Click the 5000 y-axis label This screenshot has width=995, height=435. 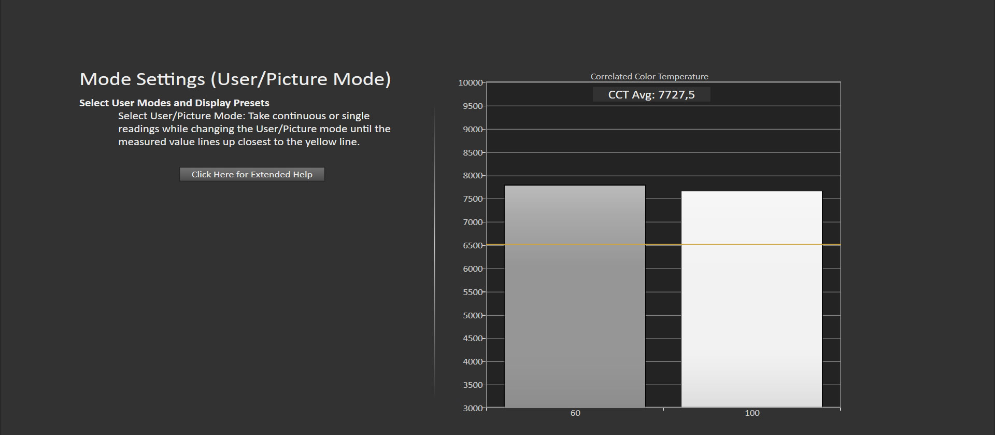(473, 315)
